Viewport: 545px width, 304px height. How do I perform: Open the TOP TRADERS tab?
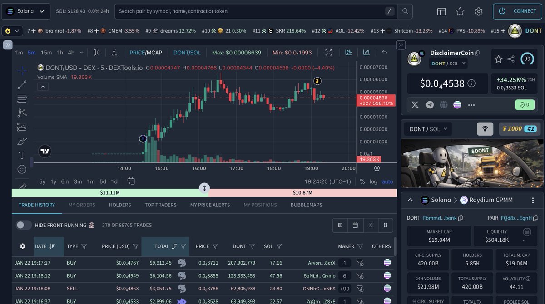click(160, 205)
